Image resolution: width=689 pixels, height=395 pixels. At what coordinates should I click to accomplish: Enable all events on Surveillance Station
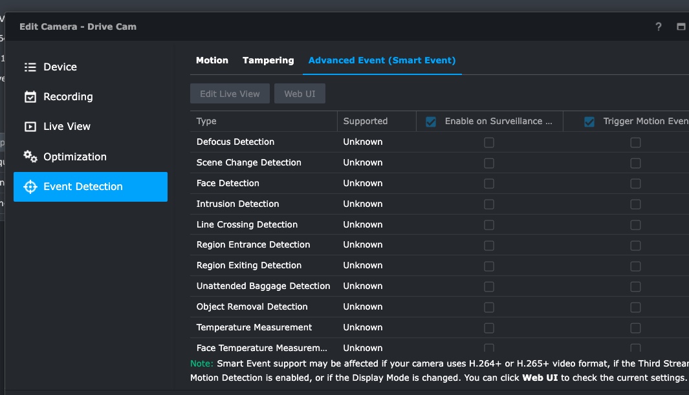(x=431, y=121)
